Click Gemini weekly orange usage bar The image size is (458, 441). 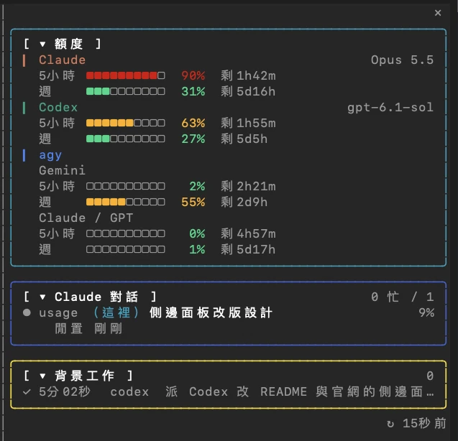(126, 202)
